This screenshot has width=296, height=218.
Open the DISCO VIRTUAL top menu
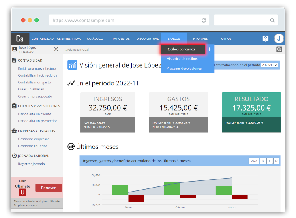pyautogui.click(x=148, y=39)
